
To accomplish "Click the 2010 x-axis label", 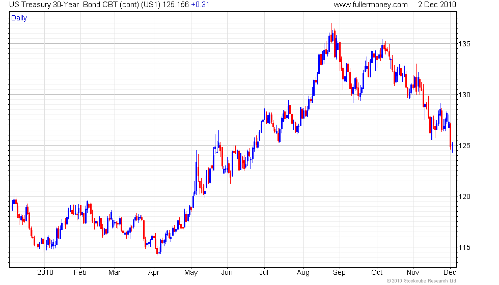I will [45, 273].
